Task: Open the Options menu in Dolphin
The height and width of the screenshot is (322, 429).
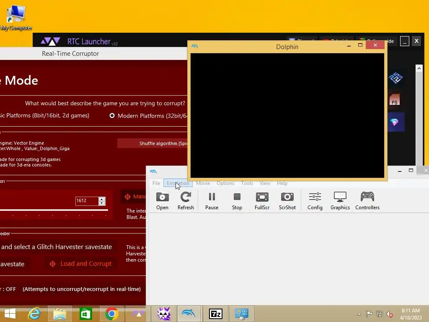Action: pos(225,183)
